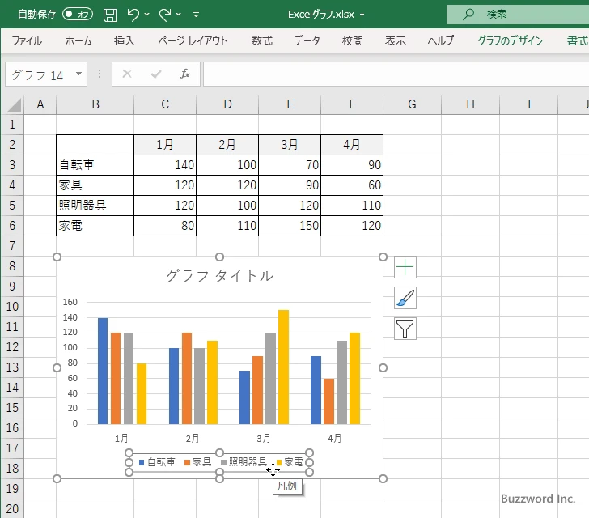This screenshot has width=589, height=518.
Task: Select the 家具 legend entry
Action: point(198,462)
